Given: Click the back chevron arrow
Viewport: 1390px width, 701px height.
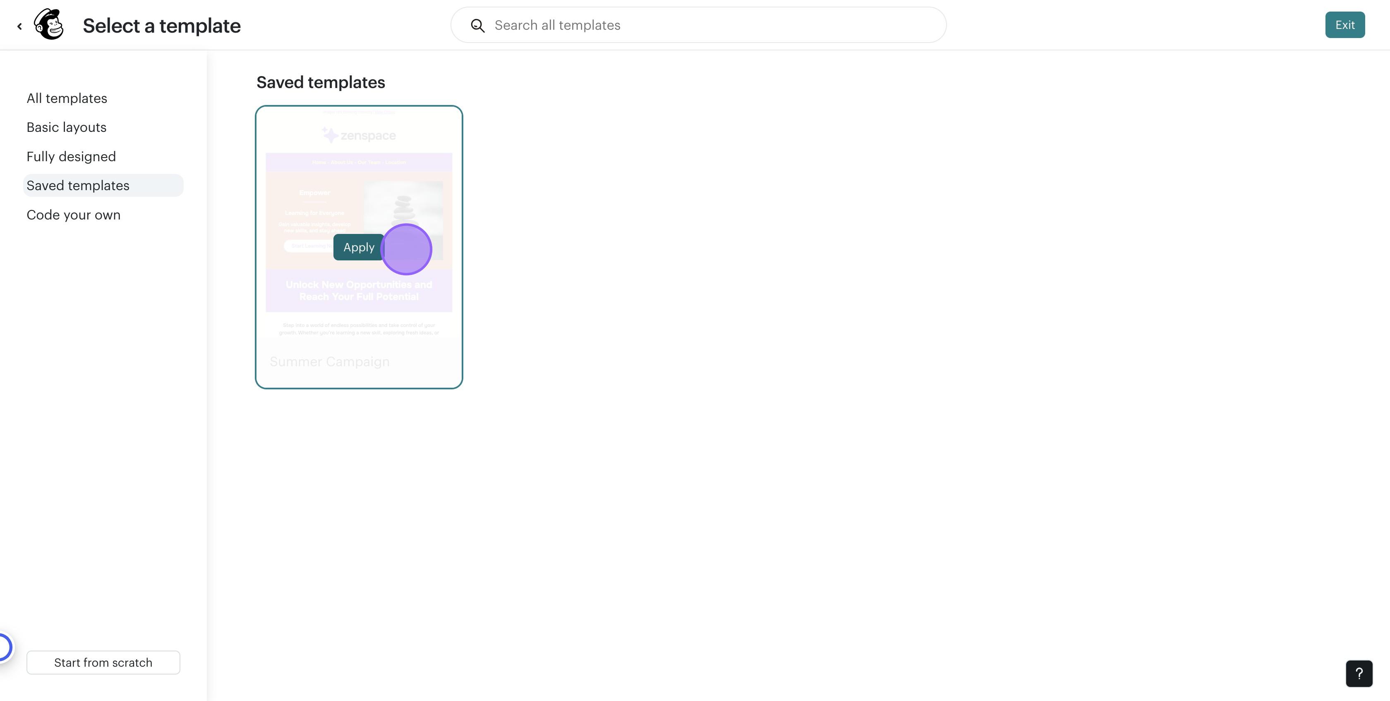Looking at the screenshot, I should [x=19, y=26].
